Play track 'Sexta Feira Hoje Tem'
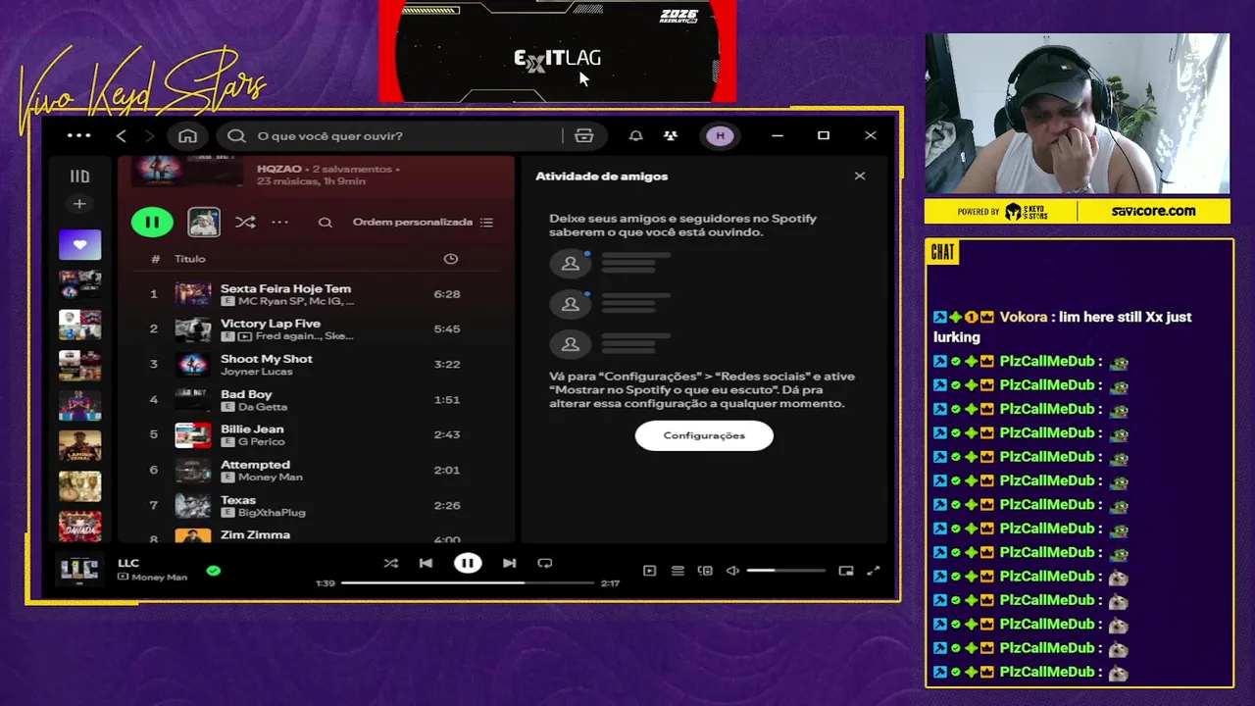The height and width of the screenshot is (706, 1255). [285, 288]
